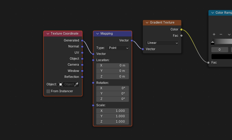Image resolution: width=232 pixels, height=140 pixels.
Task: Pick object with eyedropper in Texture Coordinate
Action: pos(76,84)
